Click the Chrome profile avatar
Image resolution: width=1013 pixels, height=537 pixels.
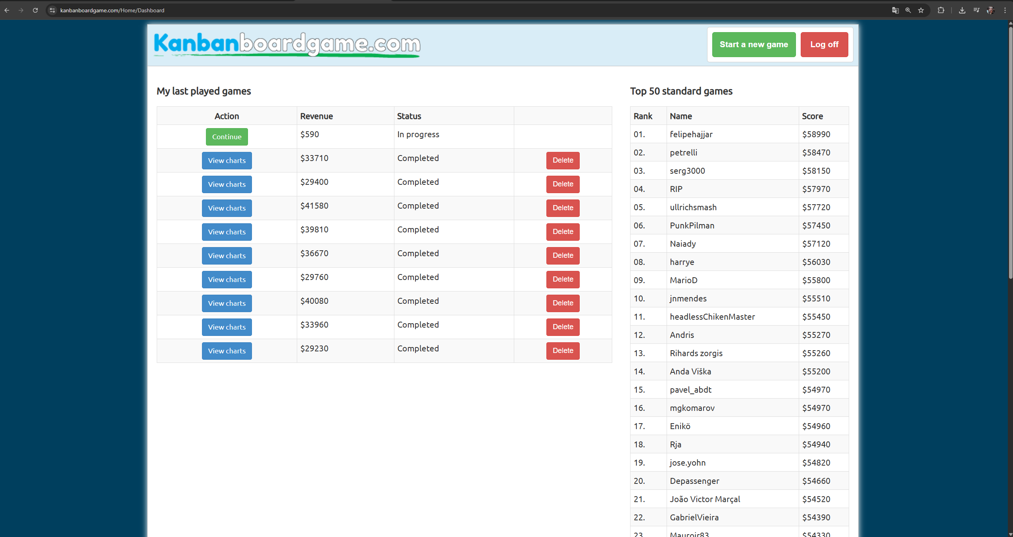990,10
